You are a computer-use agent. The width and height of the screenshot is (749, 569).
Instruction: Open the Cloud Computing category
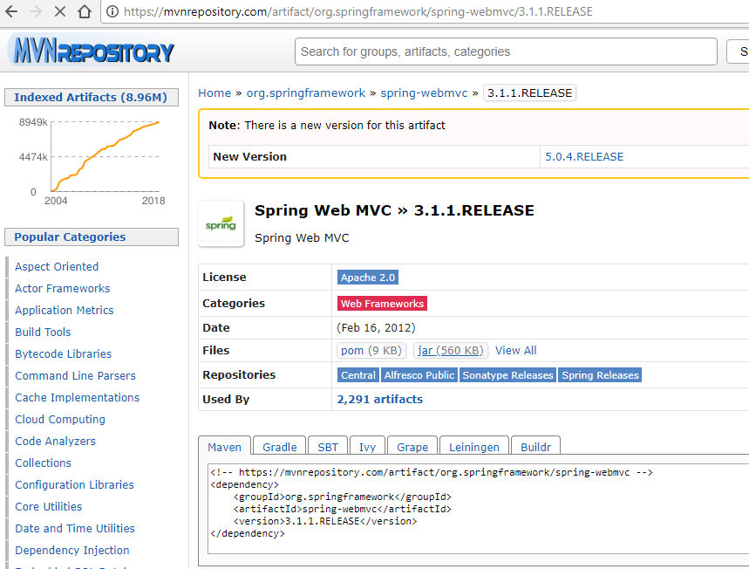pos(60,420)
